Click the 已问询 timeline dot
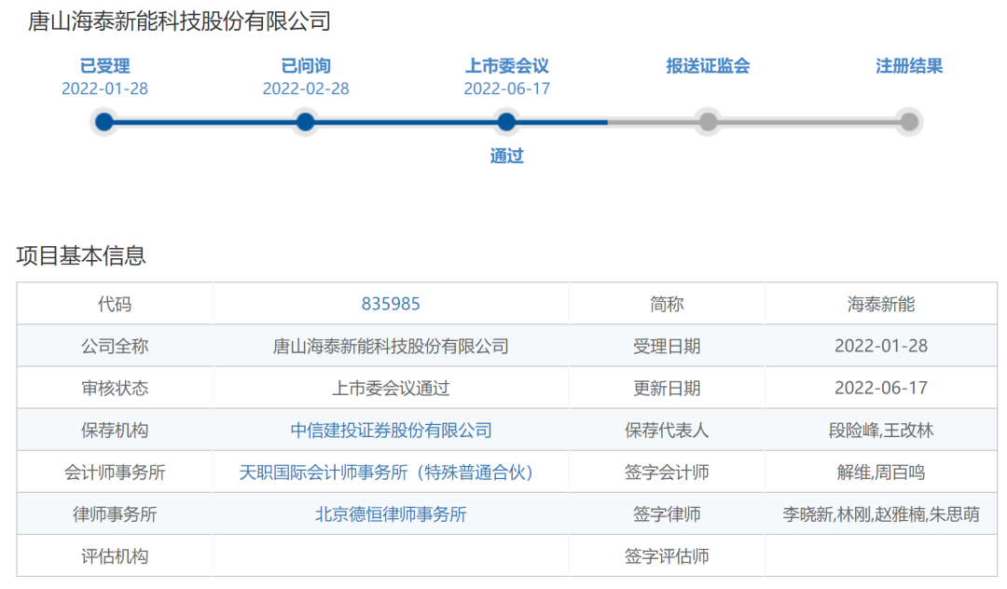The image size is (1007, 589). [x=305, y=122]
